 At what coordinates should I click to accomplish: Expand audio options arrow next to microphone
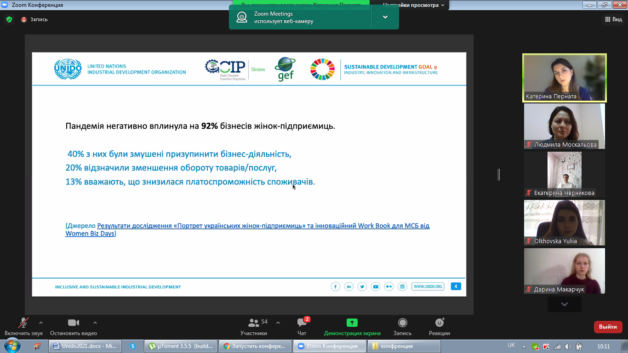[x=41, y=323]
